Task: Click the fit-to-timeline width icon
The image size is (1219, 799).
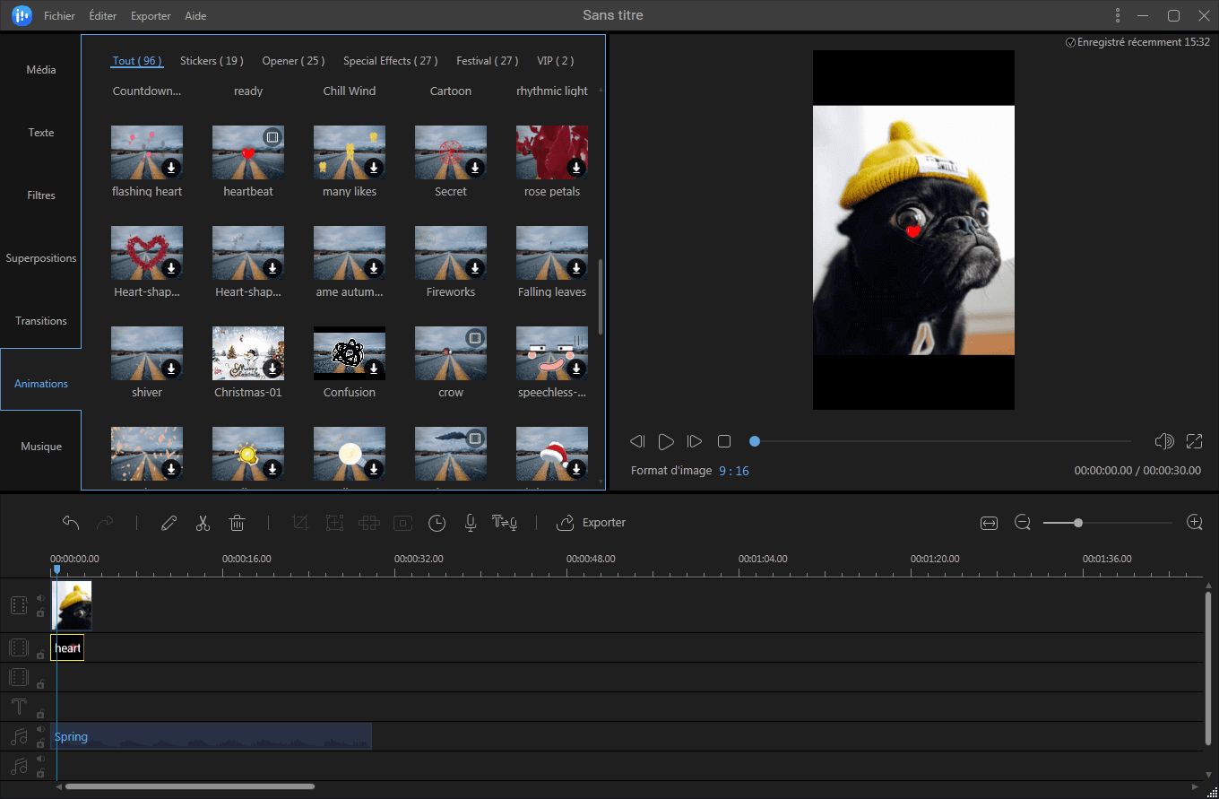Action: [x=989, y=523]
